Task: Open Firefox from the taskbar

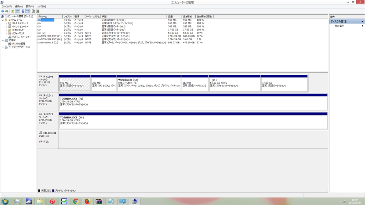Action: pos(87,201)
